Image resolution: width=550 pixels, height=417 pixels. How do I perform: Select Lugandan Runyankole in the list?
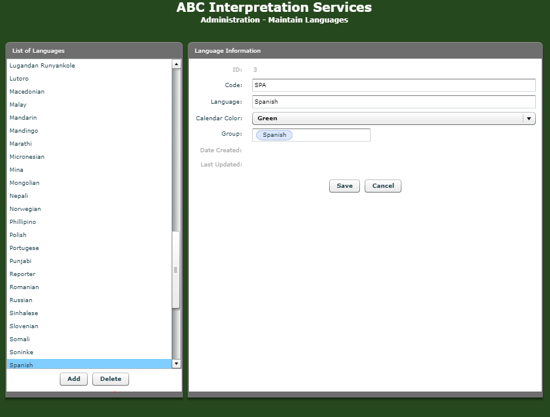coord(89,66)
